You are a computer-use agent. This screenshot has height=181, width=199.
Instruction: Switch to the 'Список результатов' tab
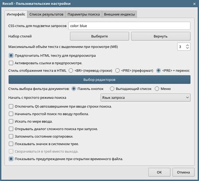46,14
